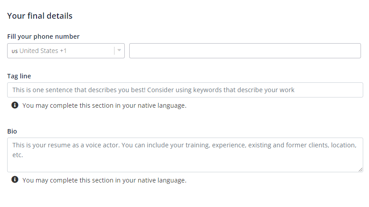Screen dimensions: 369x207
Task: Click inside the Bio text area
Action: [185, 155]
